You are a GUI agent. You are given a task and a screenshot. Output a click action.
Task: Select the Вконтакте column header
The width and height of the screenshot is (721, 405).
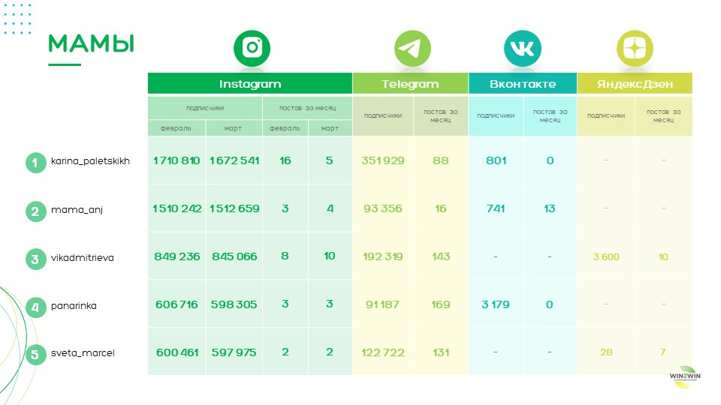[x=523, y=84]
